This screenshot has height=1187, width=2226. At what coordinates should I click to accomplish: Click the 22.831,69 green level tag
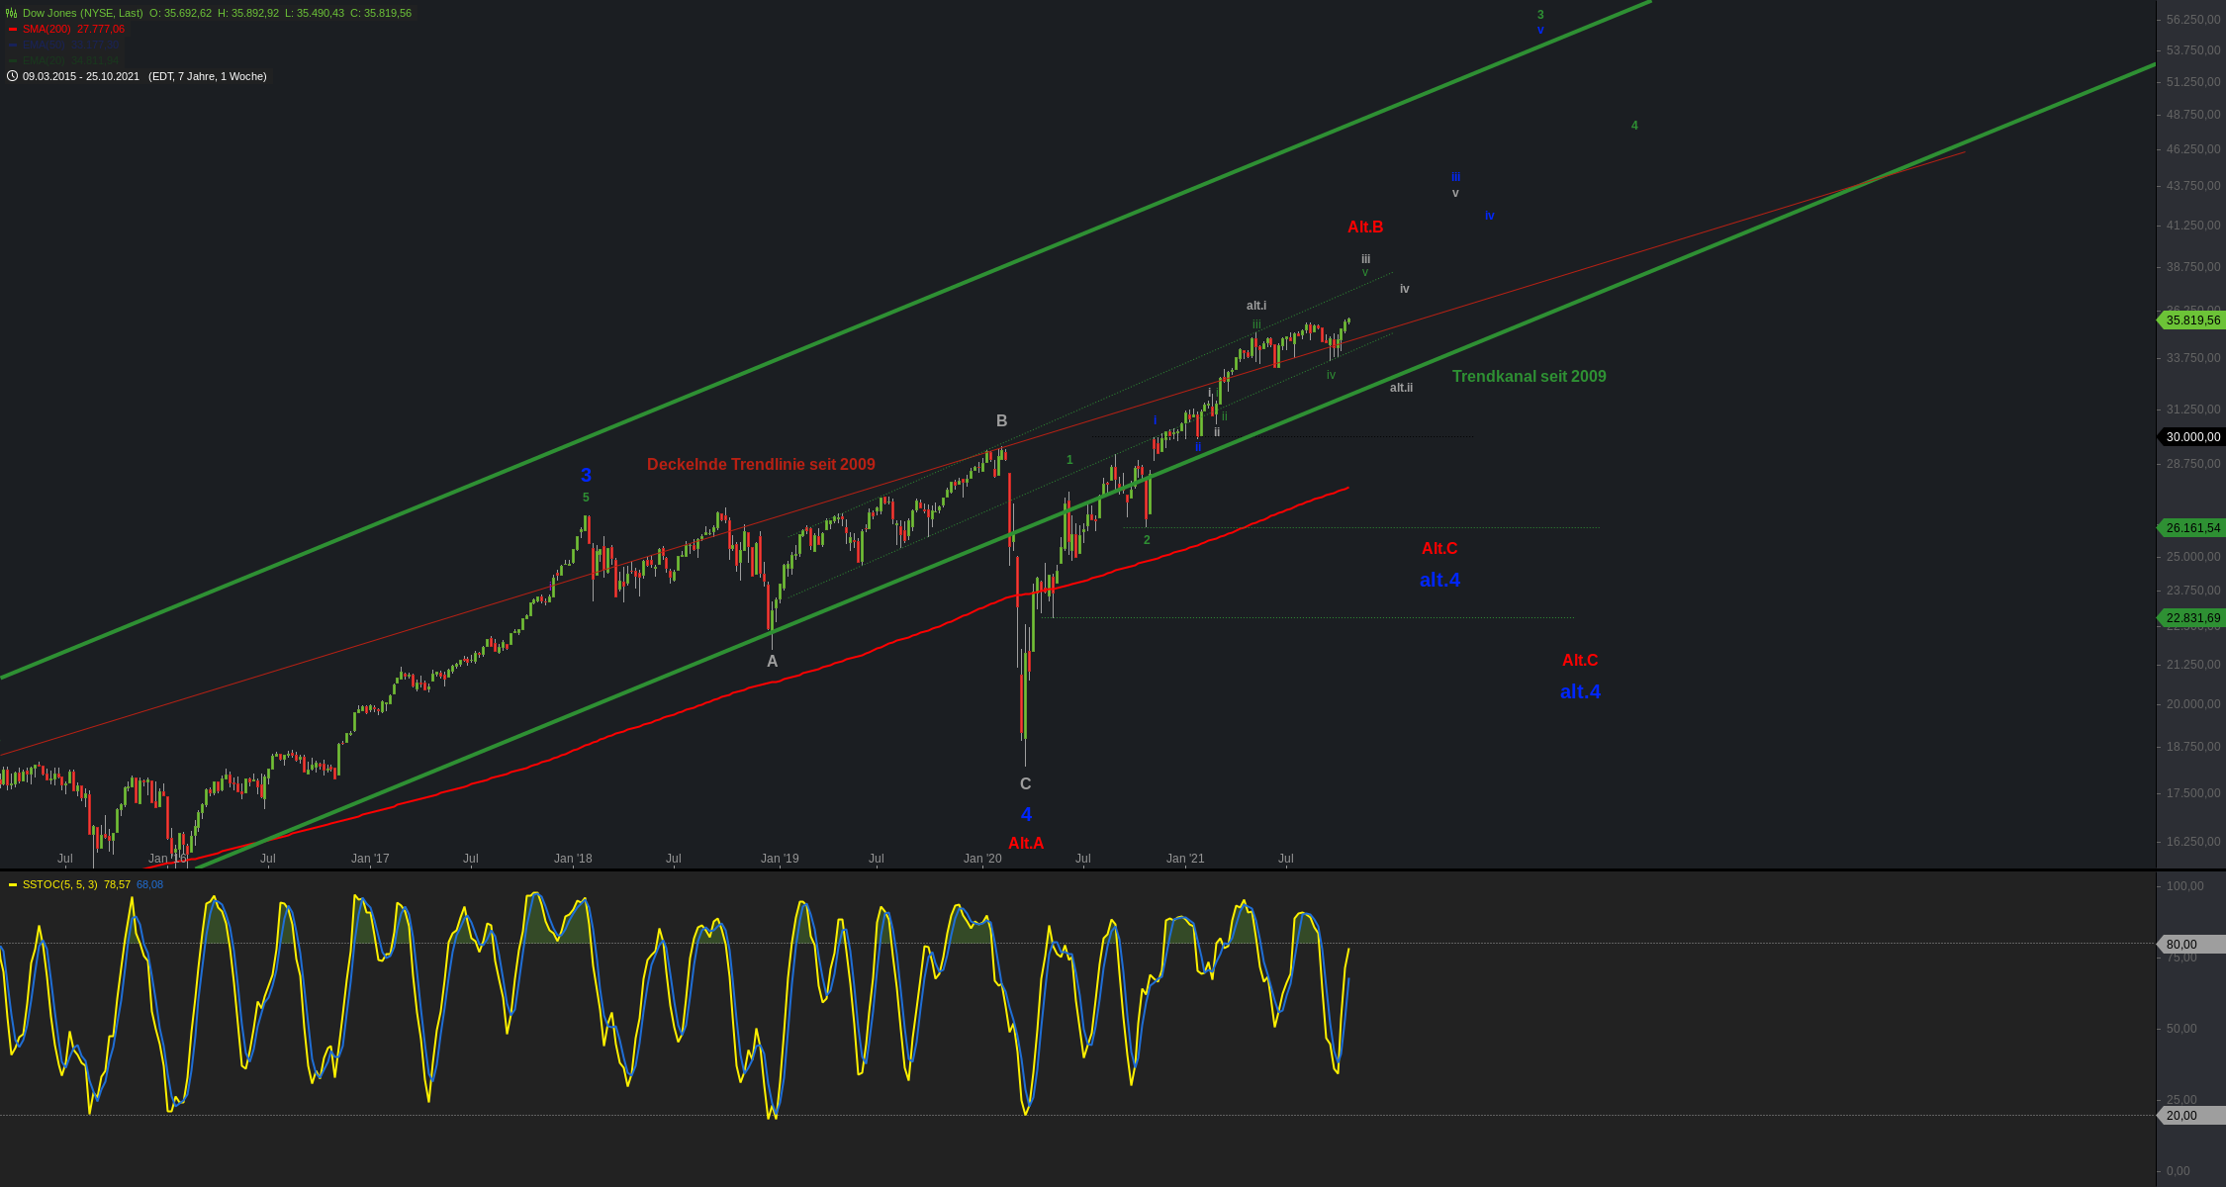[2192, 618]
